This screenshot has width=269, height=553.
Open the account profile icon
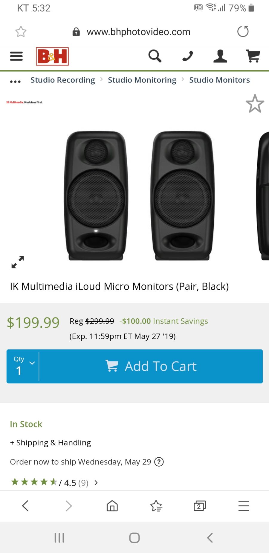click(x=220, y=56)
